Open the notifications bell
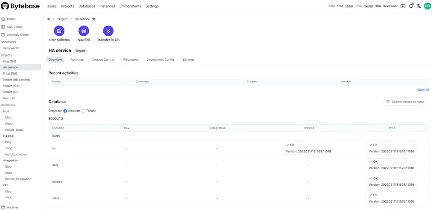Image resolution: width=432 pixels, height=210 pixels. click(x=410, y=6)
